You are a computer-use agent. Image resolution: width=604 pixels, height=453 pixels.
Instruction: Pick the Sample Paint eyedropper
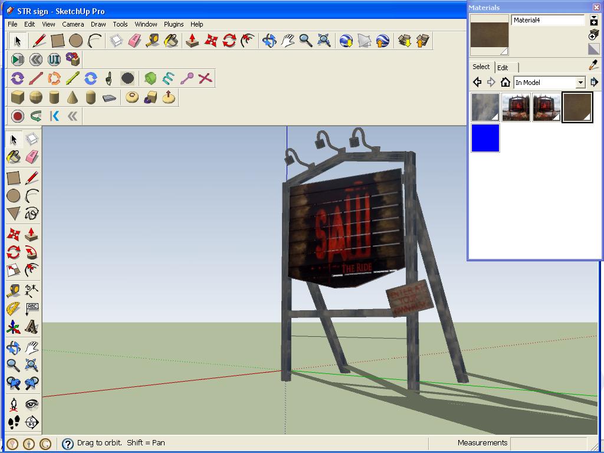coord(593,65)
